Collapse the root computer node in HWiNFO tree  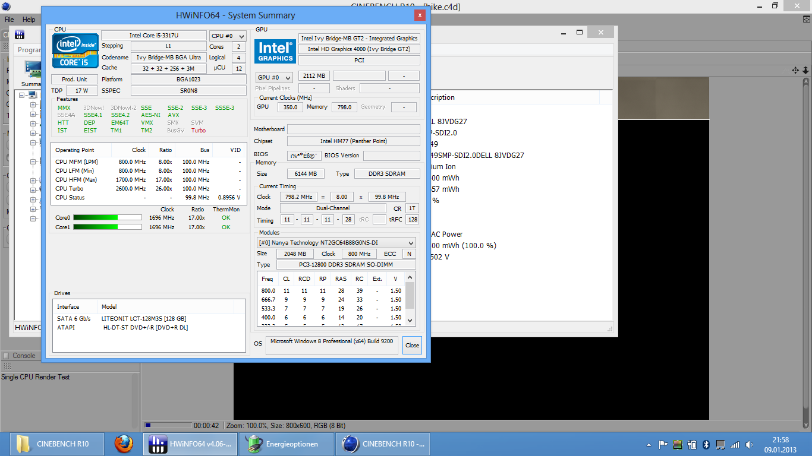click(22, 95)
